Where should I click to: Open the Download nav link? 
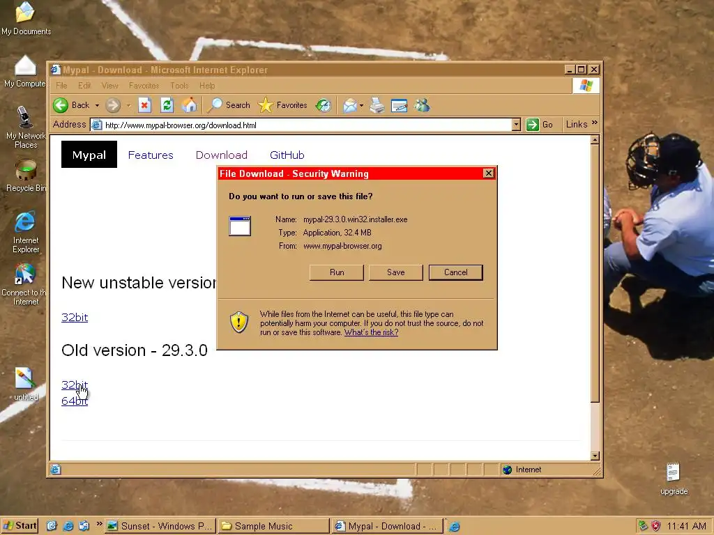coord(222,155)
